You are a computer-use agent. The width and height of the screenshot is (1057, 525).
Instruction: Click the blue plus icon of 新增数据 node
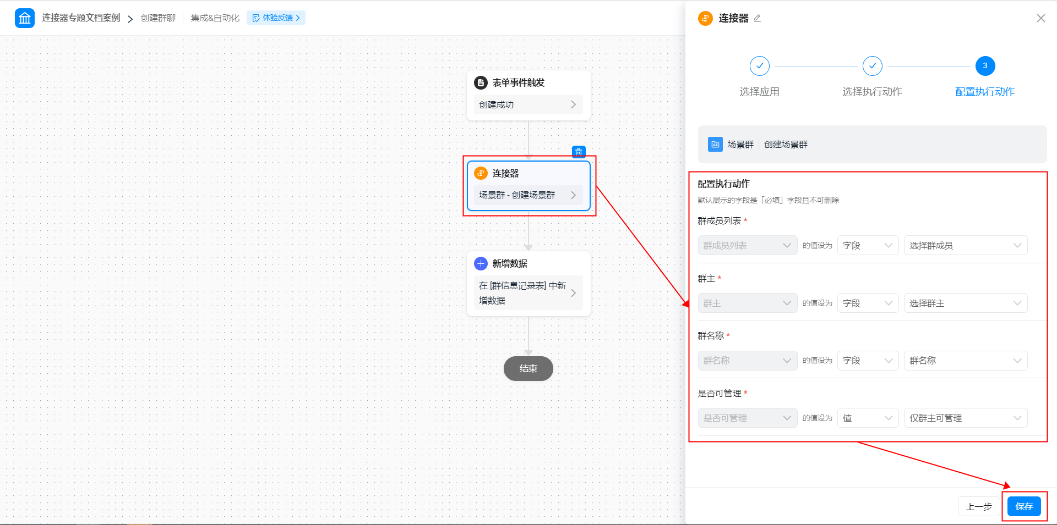click(481, 263)
